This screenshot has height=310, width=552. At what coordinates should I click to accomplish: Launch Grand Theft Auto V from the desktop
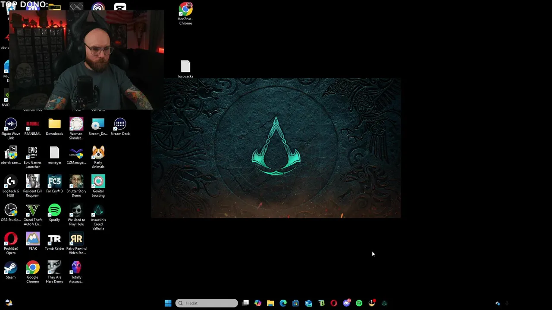point(33,215)
